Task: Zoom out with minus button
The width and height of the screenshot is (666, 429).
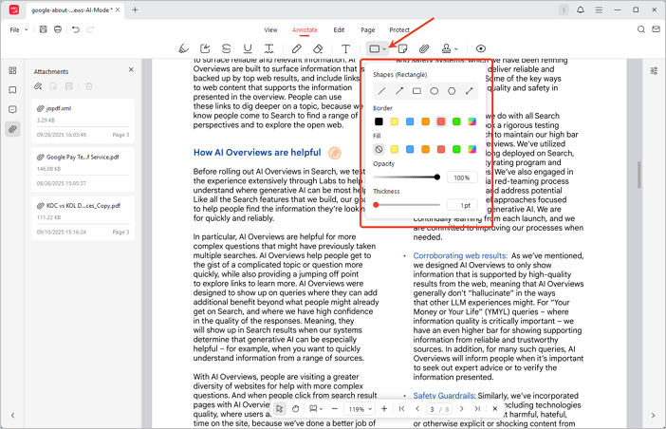Action: click(x=335, y=409)
